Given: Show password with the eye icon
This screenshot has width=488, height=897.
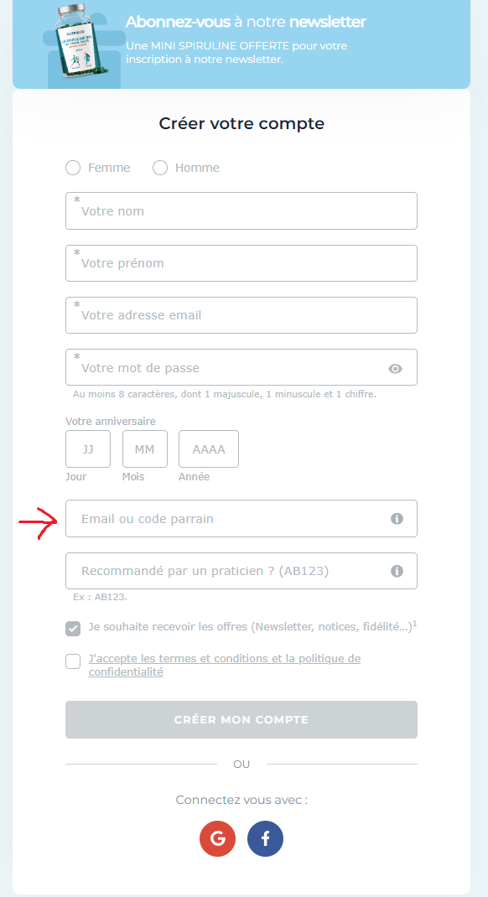Looking at the screenshot, I should [x=395, y=368].
